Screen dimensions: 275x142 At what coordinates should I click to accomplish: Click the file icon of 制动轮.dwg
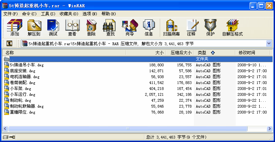pyautogui.click(x=7, y=100)
